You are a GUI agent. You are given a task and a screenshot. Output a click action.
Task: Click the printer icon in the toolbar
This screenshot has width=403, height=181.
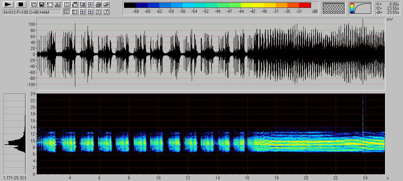98,4
